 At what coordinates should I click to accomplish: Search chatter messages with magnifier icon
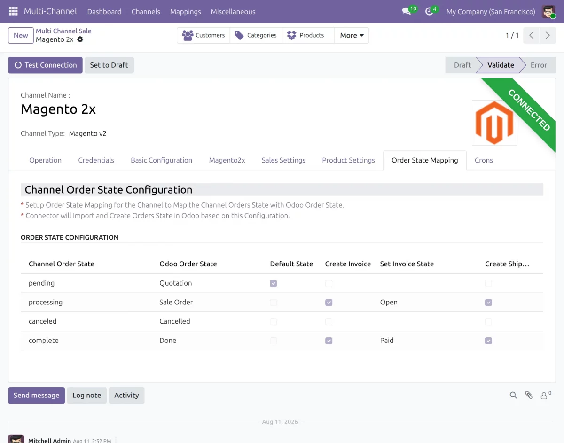click(513, 396)
